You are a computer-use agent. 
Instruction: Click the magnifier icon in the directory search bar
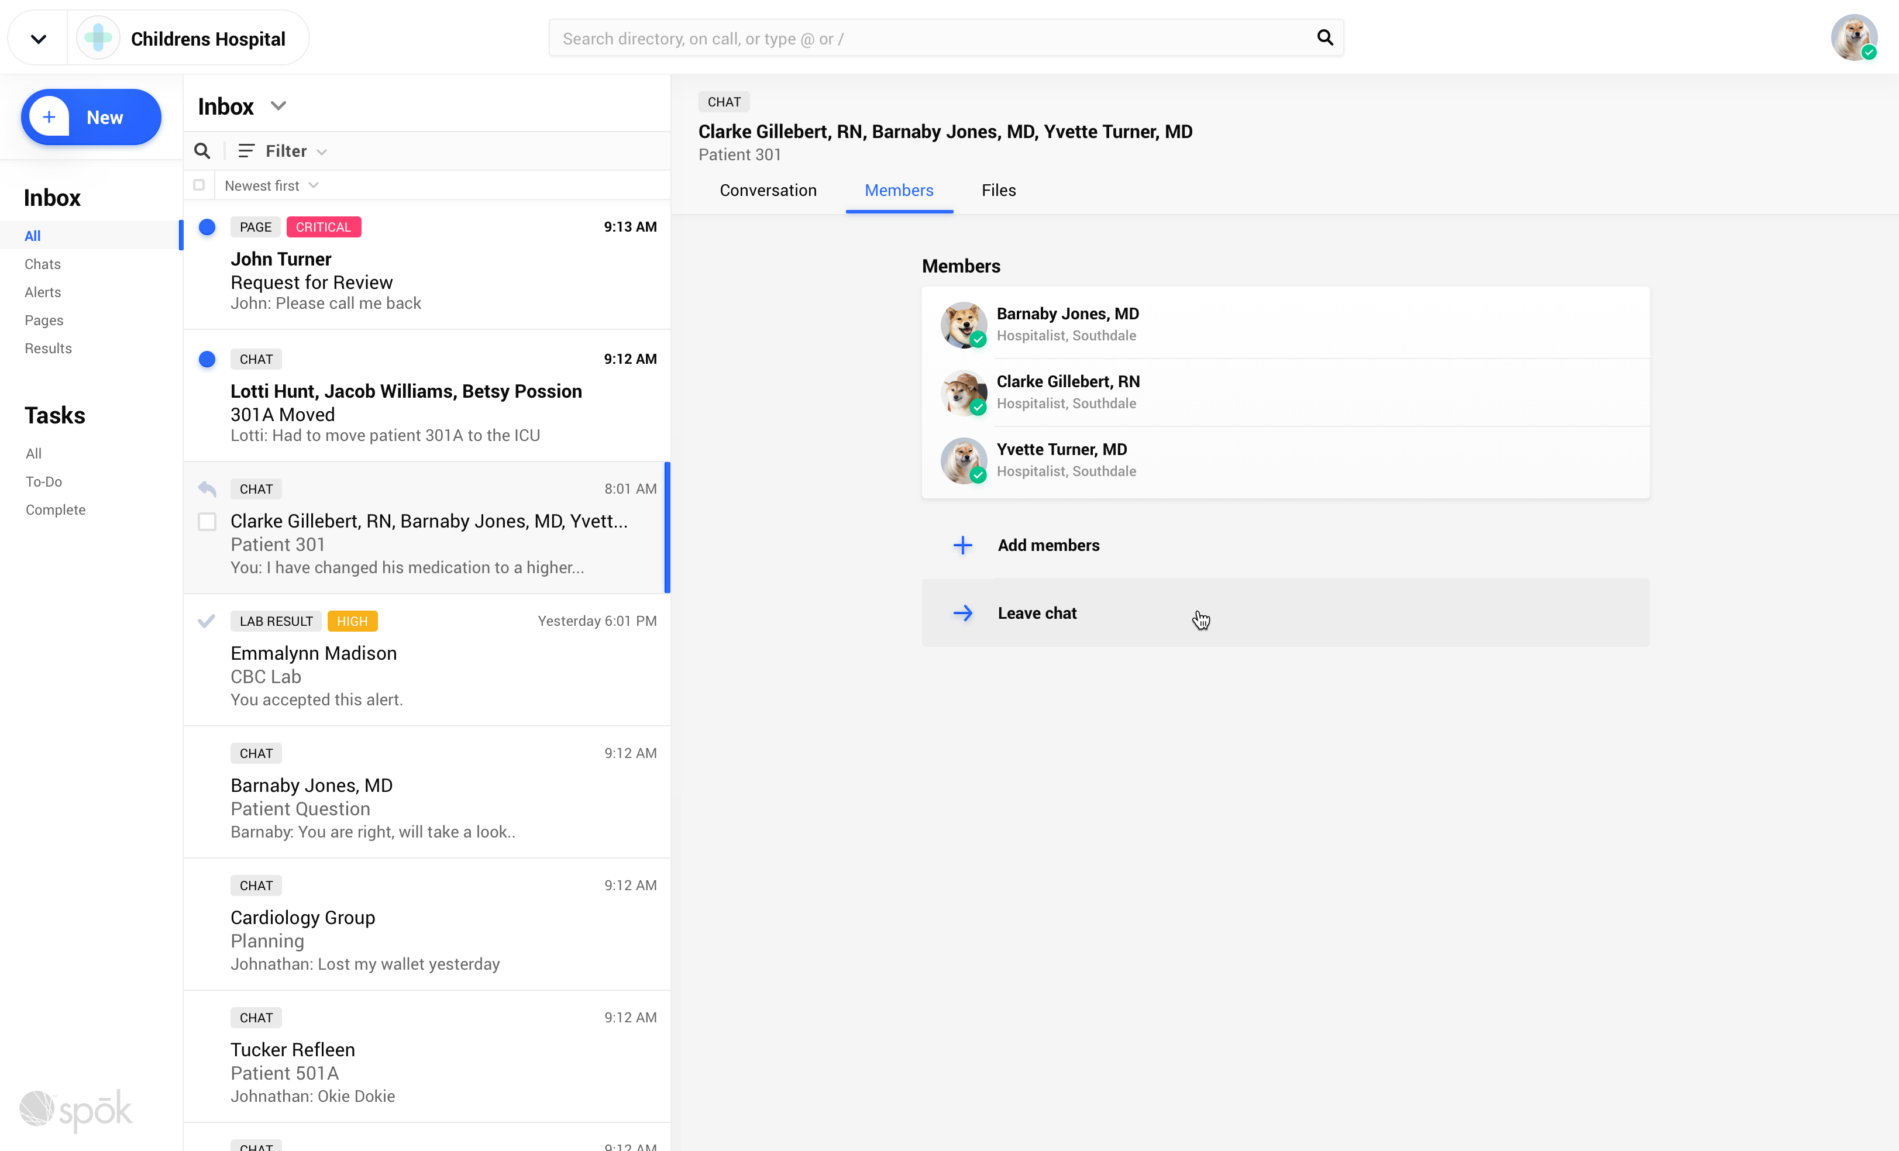[x=1325, y=38]
